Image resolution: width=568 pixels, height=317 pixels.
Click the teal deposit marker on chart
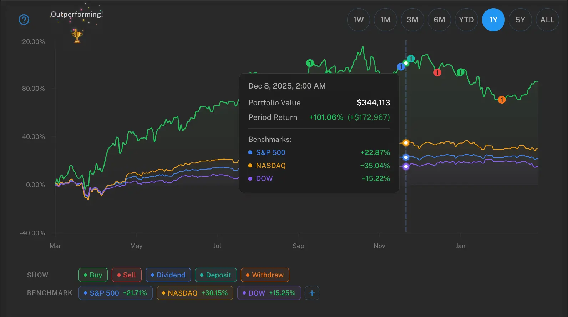click(x=411, y=59)
